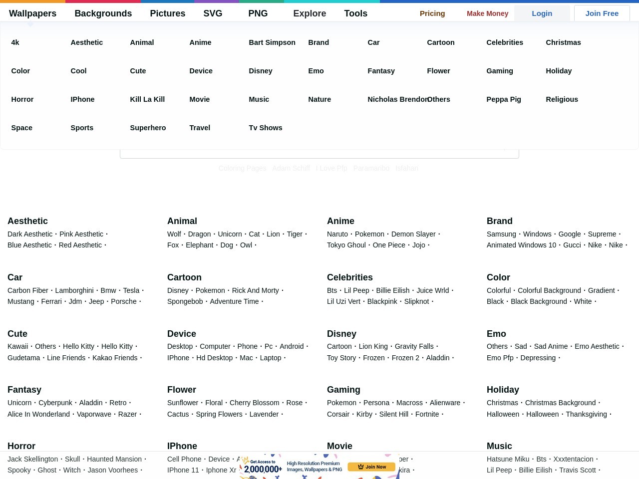Select 4k in the wallpapers dropdown
The width and height of the screenshot is (639, 479).
(x=15, y=42)
